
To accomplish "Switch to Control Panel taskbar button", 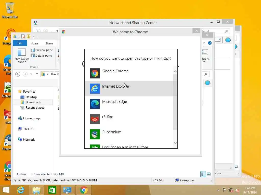I will tap(67, 190).
